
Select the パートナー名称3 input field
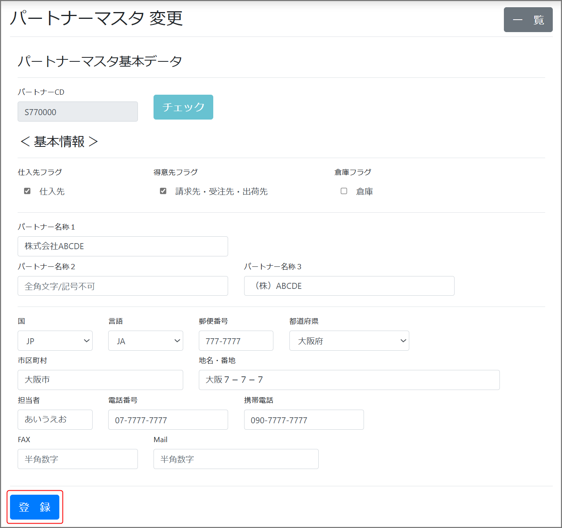(x=349, y=286)
